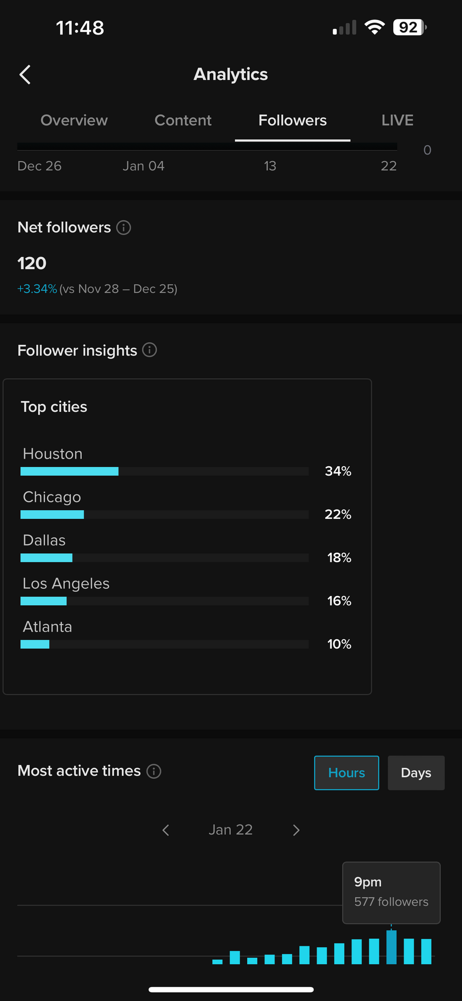This screenshot has width=462, height=1001.
Task: Select the Followers tab
Action: [x=292, y=120]
